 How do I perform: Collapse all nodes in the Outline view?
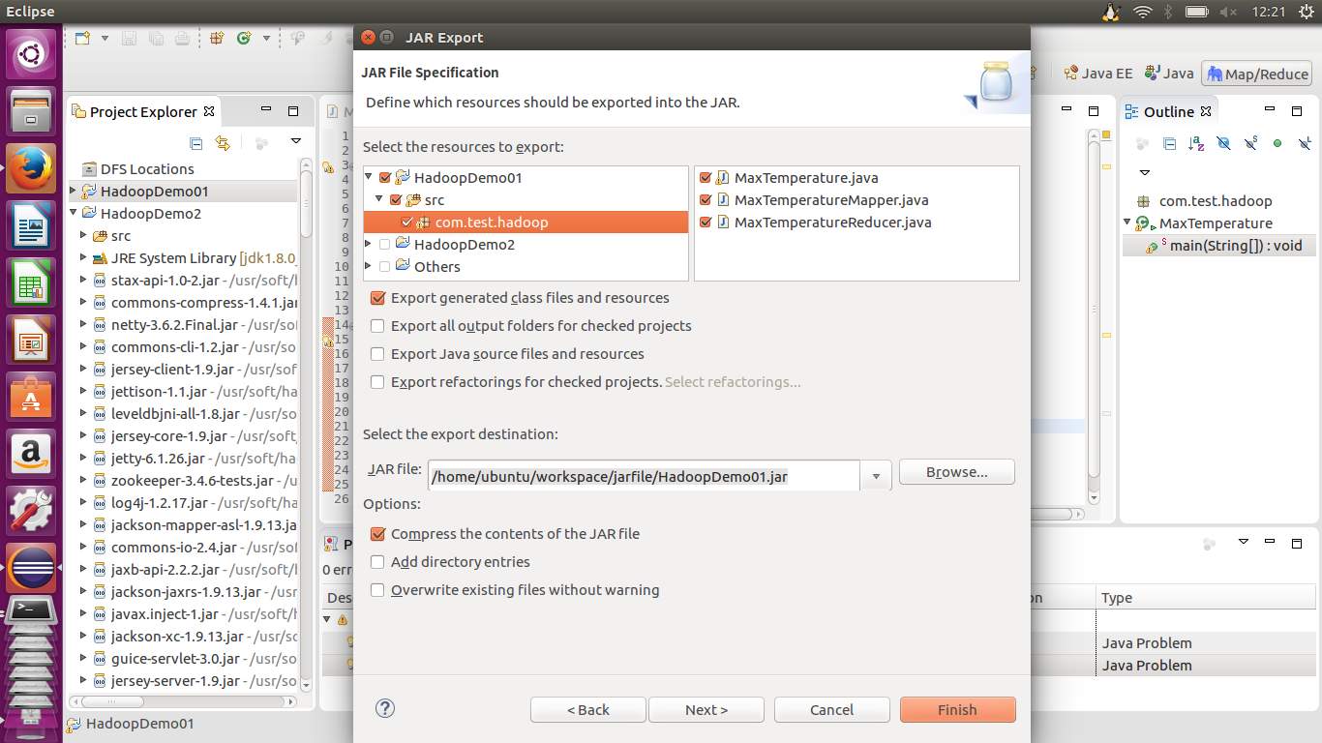click(1169, 143)
